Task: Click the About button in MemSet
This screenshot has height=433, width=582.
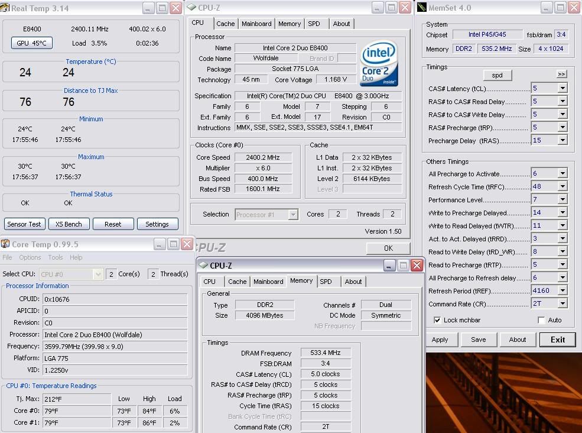Action: pos(518,340)
